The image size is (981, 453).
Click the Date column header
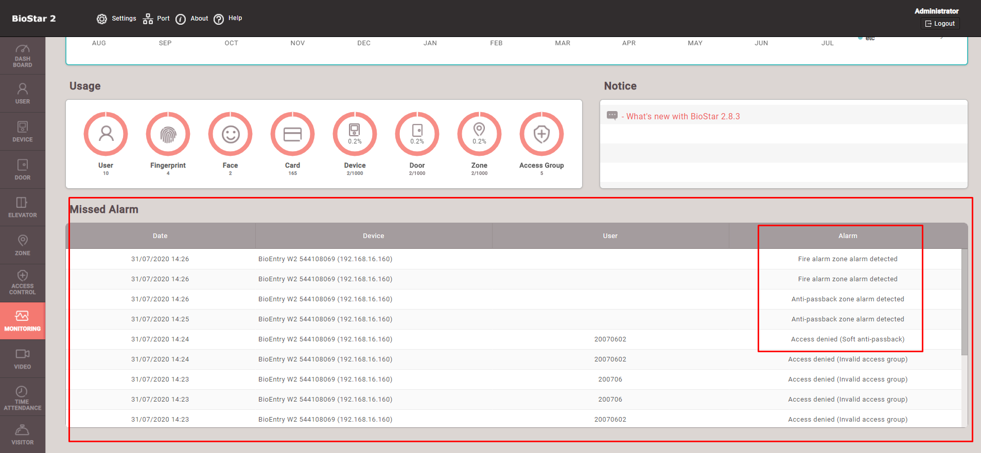point(160,236)
